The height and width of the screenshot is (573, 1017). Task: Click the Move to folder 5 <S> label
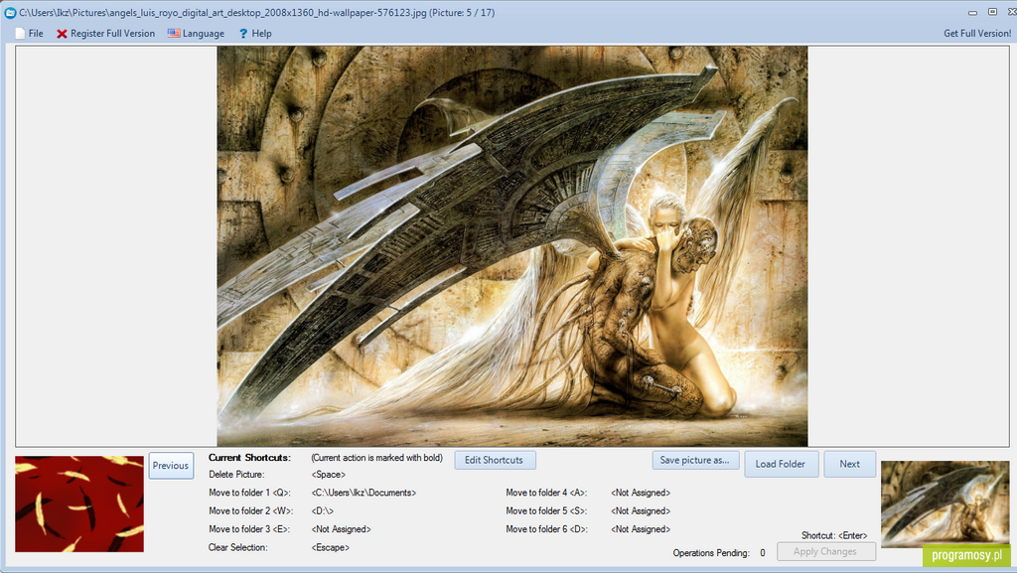point(546,510)
